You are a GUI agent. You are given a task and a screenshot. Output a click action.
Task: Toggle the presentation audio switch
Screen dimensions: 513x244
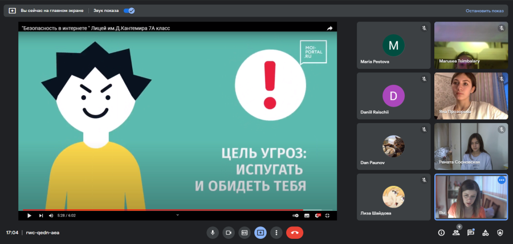(x=129, y=11)
